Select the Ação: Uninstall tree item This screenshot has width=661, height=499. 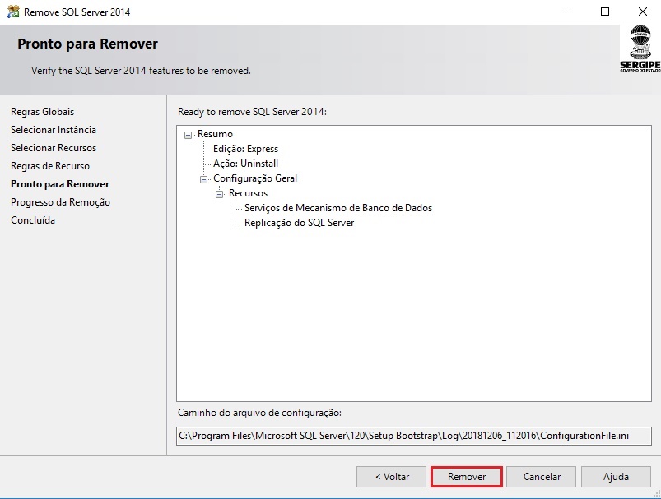(245, 164)
